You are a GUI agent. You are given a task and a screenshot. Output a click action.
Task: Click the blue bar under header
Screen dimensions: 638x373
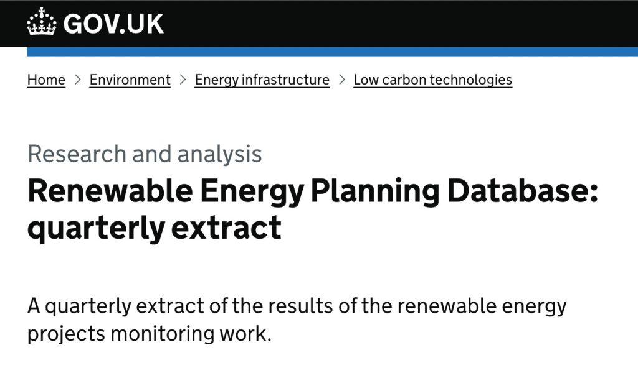coord(333,52)
